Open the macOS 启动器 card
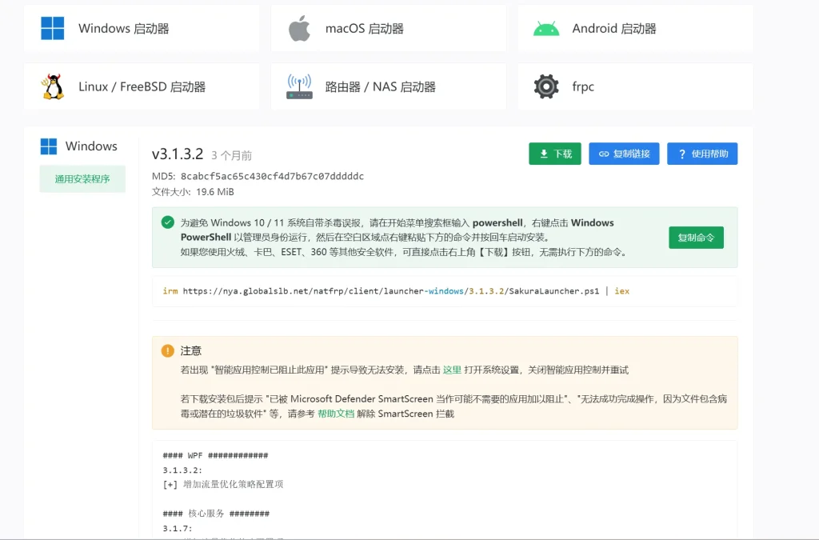The width and height of the screenshot is (819, 540). (388, 29)
